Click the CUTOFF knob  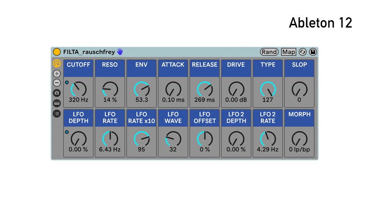79,89
